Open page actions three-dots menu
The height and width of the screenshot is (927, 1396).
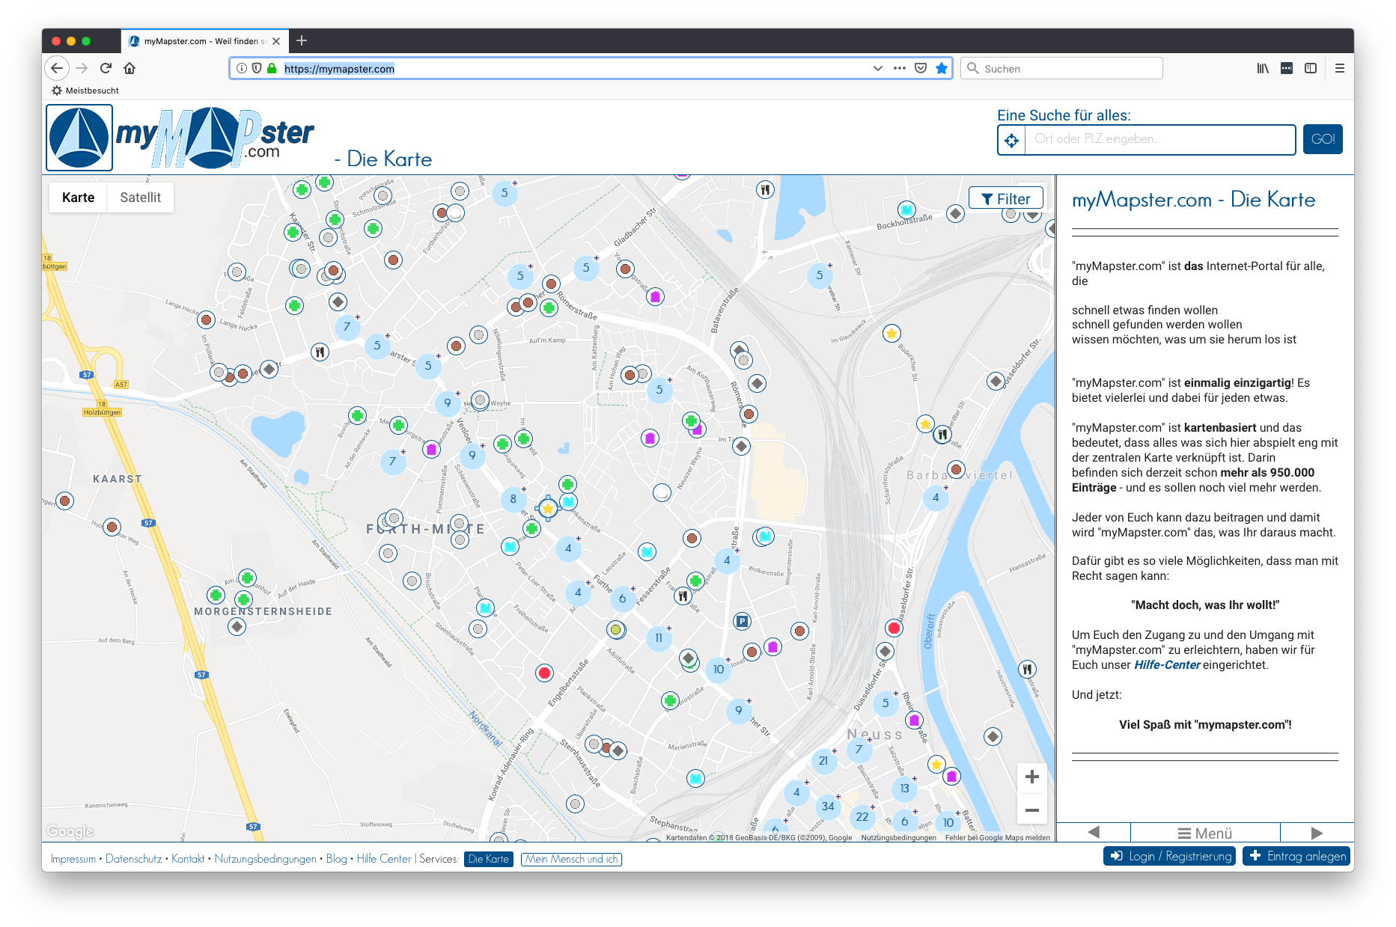coord(900,68)
